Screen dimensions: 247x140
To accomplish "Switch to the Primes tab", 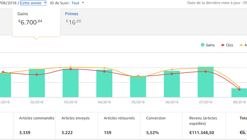I will [x=72, y=14].
